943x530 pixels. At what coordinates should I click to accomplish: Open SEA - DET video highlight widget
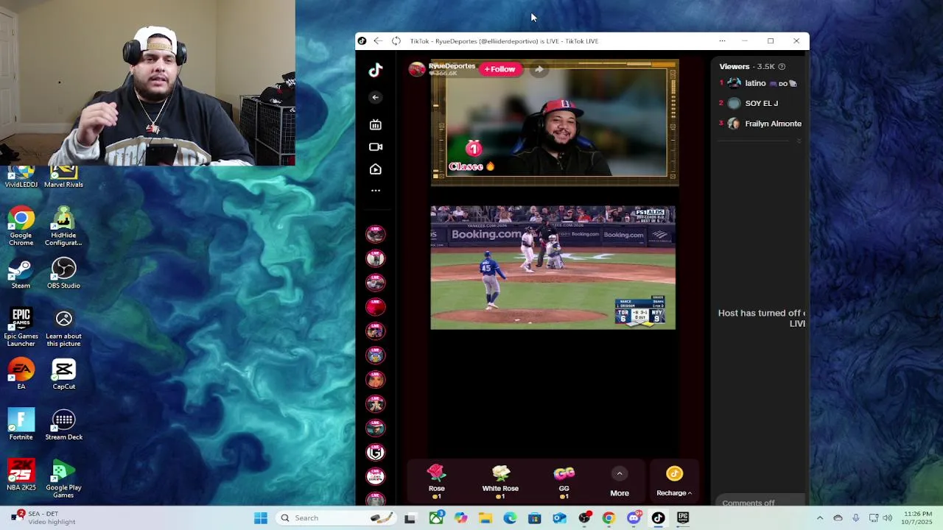coord(43,517)
